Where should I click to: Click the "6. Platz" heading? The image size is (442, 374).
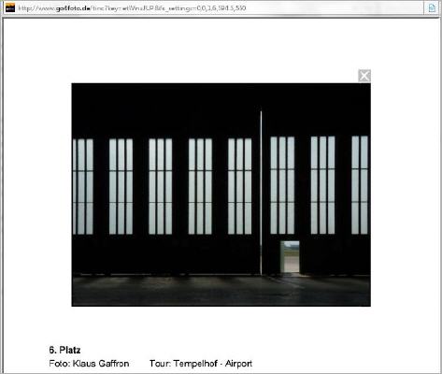[x=64, y=350]
